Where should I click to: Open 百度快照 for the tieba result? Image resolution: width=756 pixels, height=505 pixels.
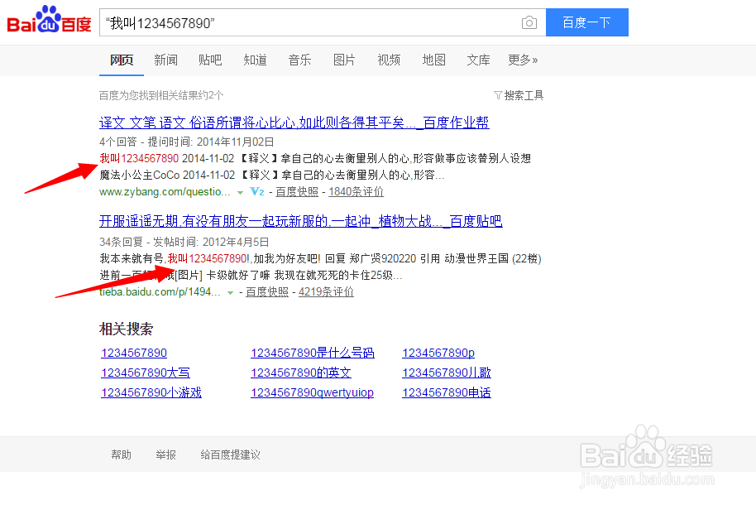[x=267, y=291]
